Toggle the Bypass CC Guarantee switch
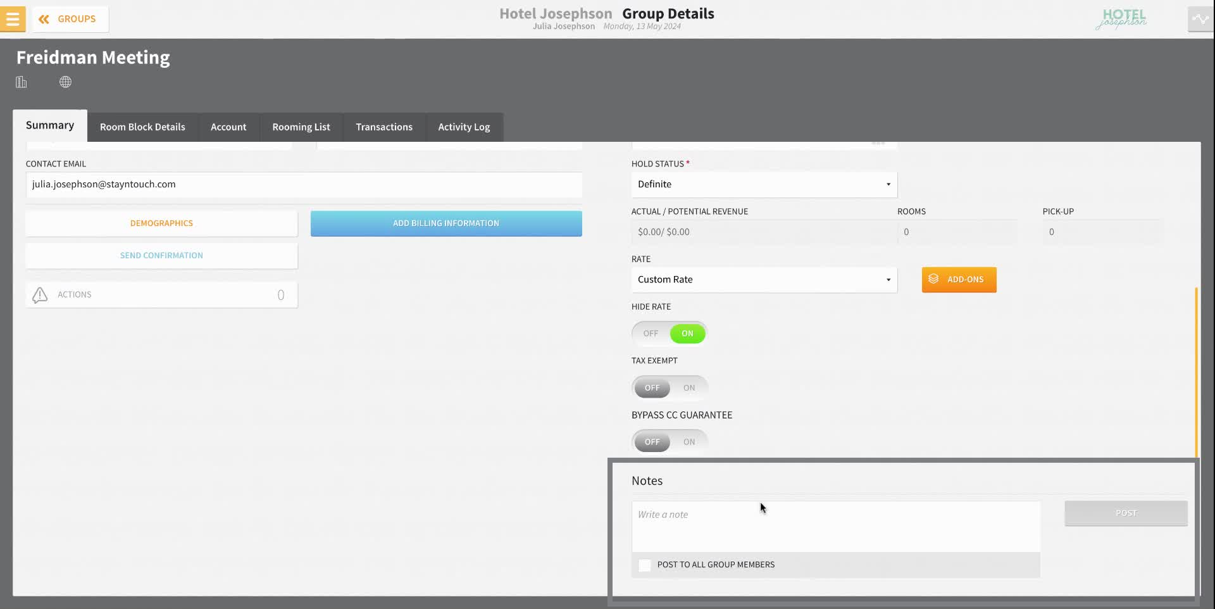The height and width of the screenshot is (609, 1215). click(669, 442)
